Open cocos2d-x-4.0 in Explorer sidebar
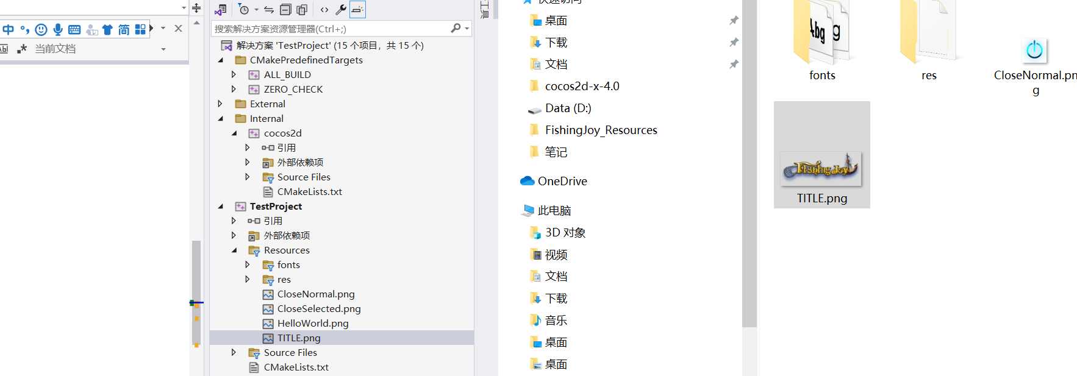This screenshot has height=376, width=1077. pos(582,86)
